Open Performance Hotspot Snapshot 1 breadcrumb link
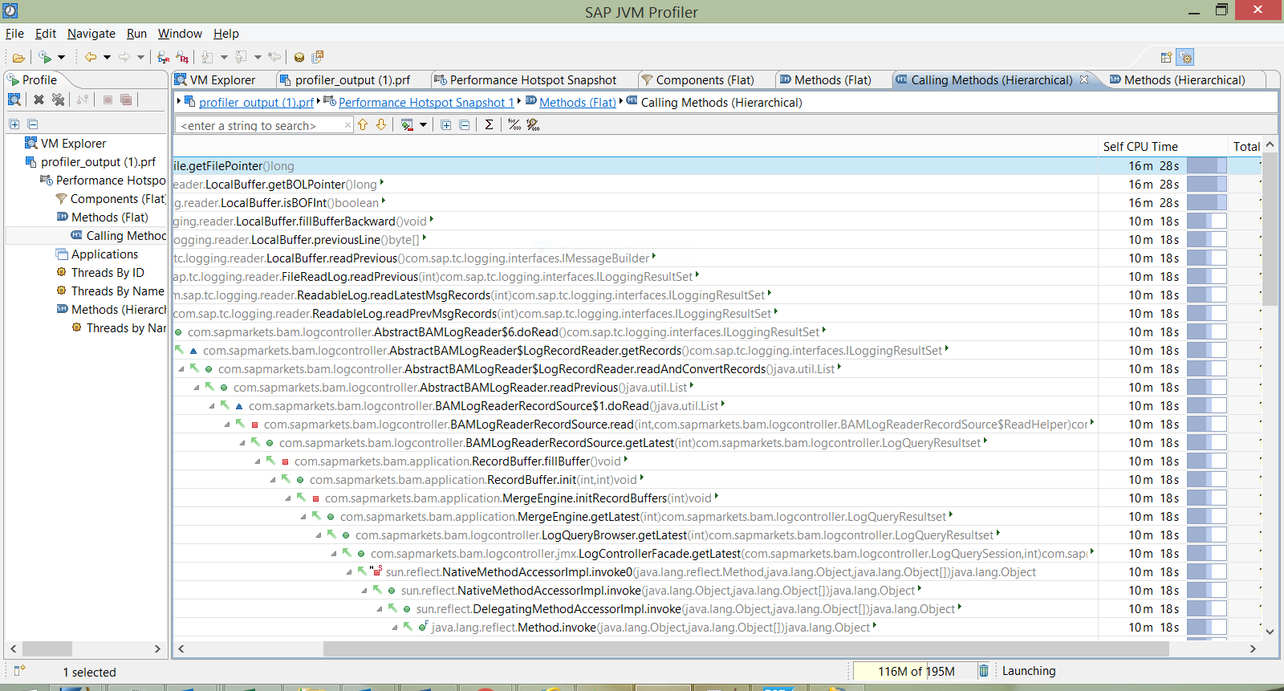Screen dimensions: 1284x691 (x=426, y=103)
